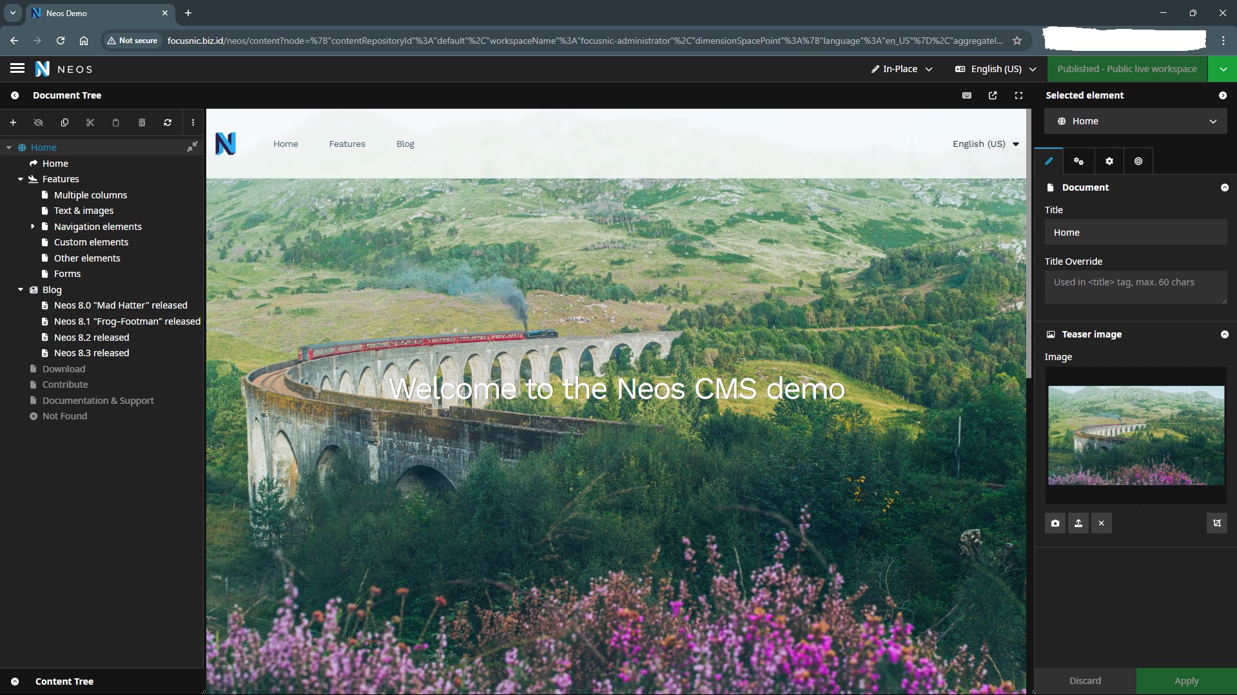1237x695 pixels.
Task: Upload a new teaser image
Action: click(1078, 523)
